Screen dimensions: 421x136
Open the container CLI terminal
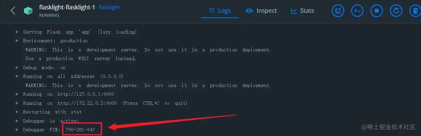(357, 11)
